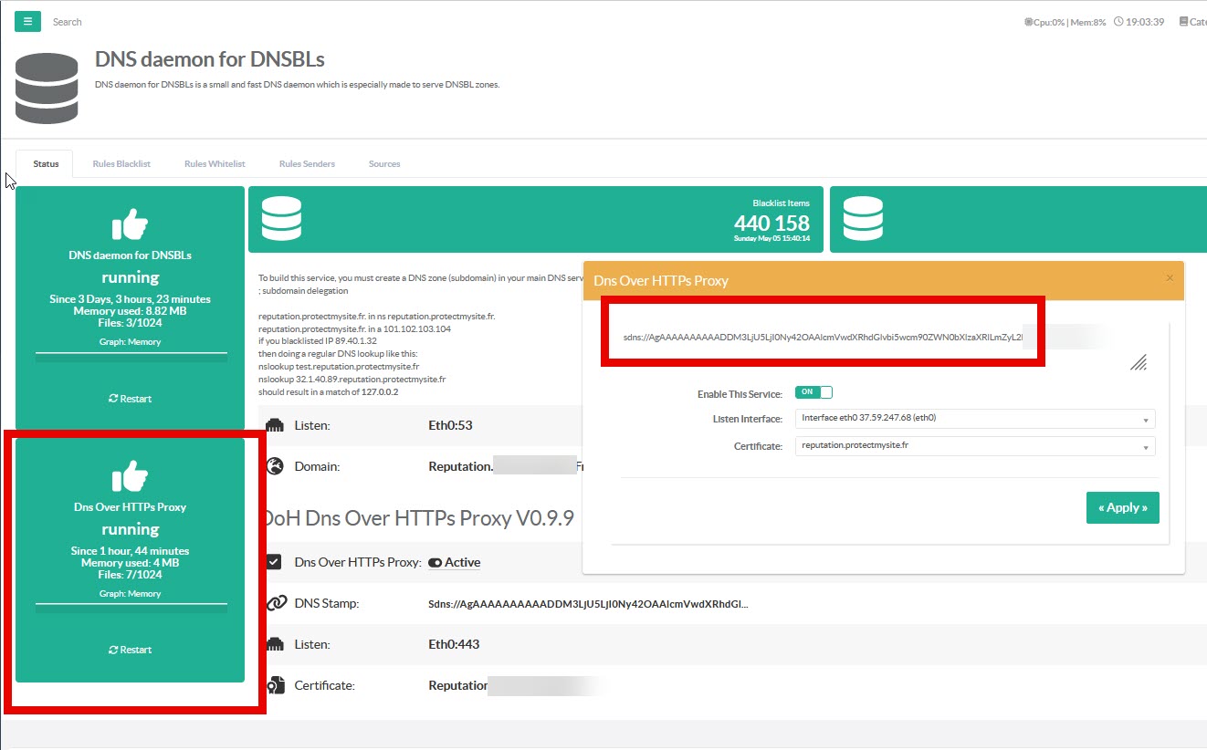The width and height of the screenshot is (1207, 750).
Task: Open the Listen Interface dropdown
Action: click(x=974, y=419)
